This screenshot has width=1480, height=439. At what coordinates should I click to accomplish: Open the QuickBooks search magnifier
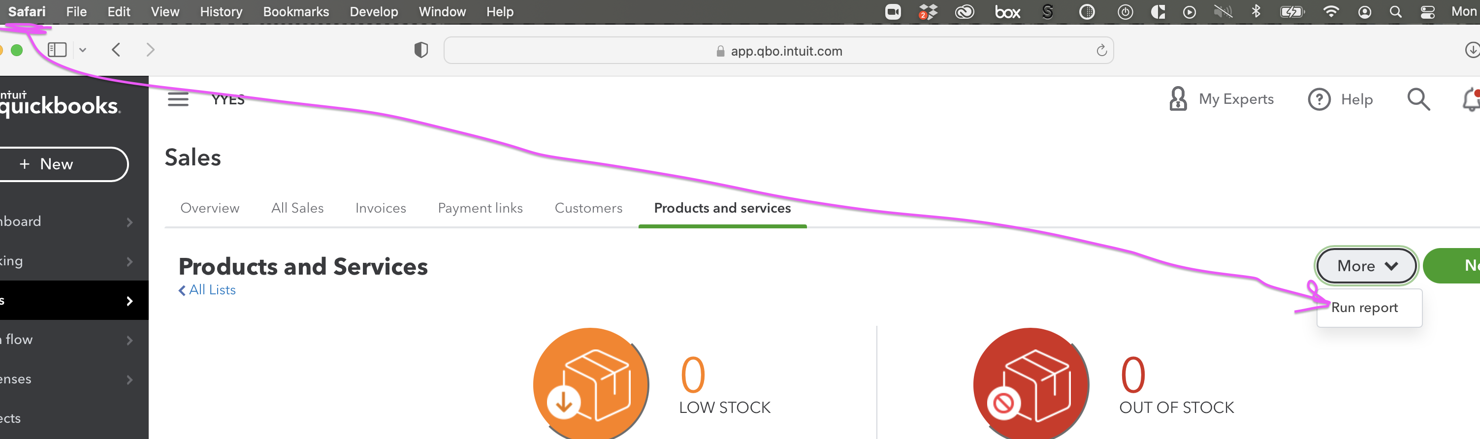point(1417,99)
